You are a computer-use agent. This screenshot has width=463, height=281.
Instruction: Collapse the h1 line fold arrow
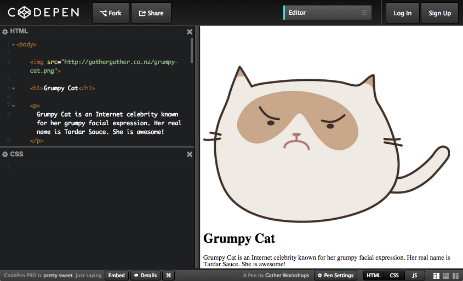[x=13, y=89]
